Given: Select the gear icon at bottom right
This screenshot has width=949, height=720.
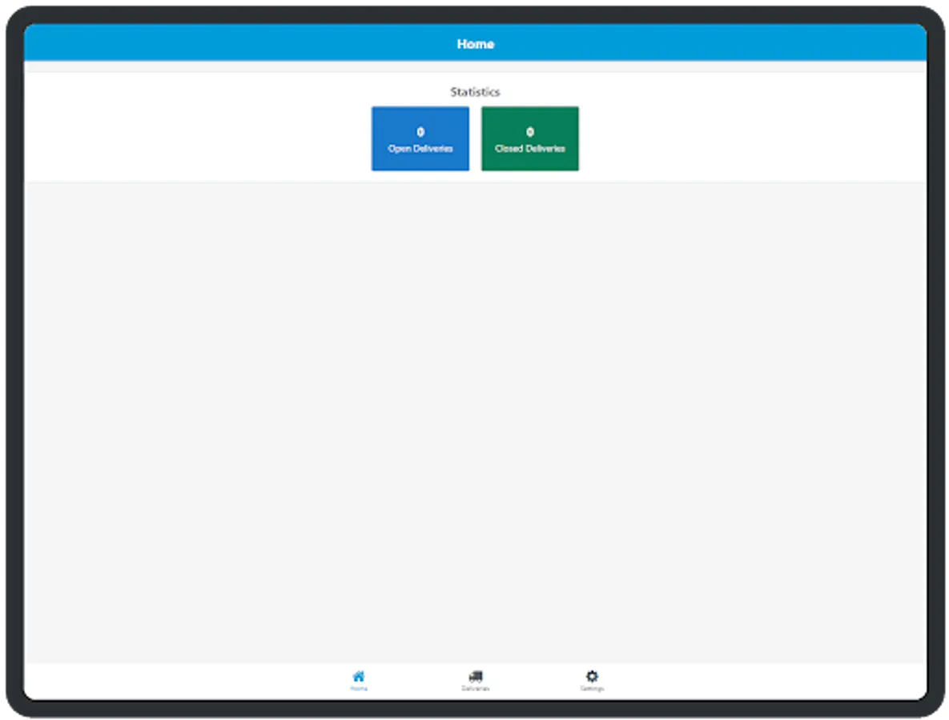Looking at the screenshot, I should pyautogui.click(x=591, y=676).
